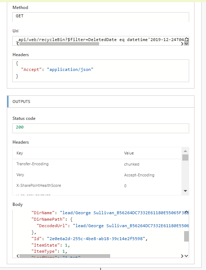Click the Body horizontal scrollbar thumb
This screenshot has height=270, width=206.
pos(65,256)
